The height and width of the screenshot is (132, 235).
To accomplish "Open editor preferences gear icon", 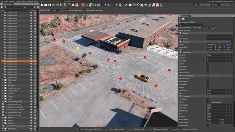I will click(x=73, y=5).
